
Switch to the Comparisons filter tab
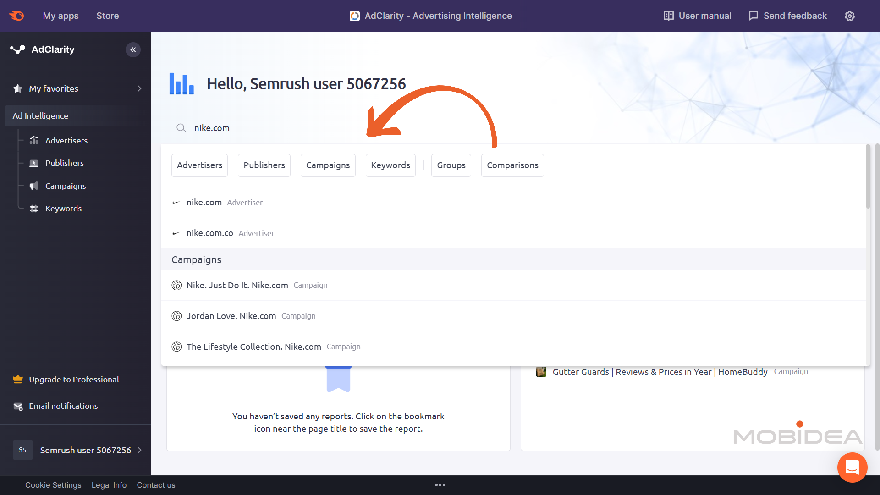coord(512,165)
